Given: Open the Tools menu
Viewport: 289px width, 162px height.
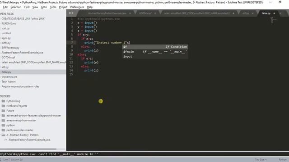Looking at the screenshot, I should pyautogui.click(x=53, y=7).
